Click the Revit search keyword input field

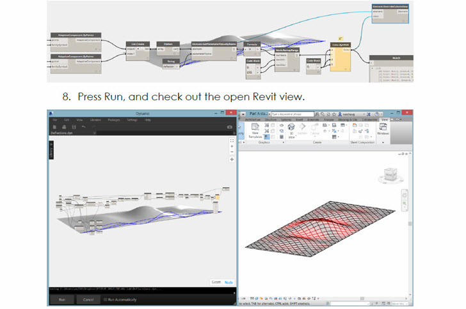(x=293, y=114)
